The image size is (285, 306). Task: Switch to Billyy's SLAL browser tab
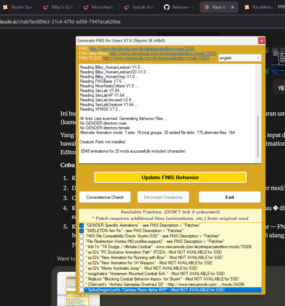pos(59,7)
